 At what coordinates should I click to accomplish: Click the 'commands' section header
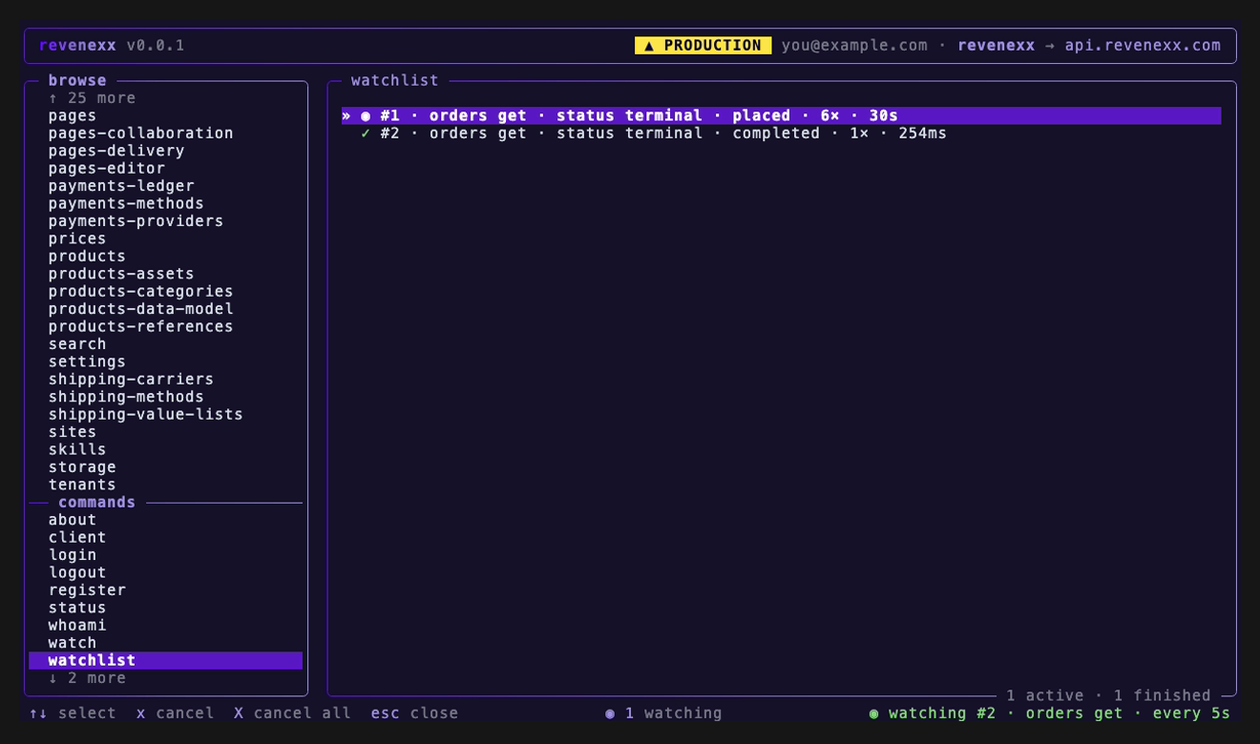point(96,503)
